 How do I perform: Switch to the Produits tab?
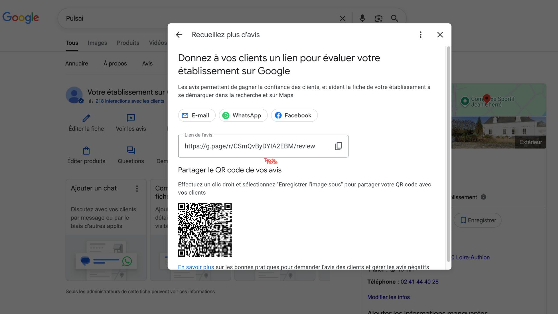128,43
